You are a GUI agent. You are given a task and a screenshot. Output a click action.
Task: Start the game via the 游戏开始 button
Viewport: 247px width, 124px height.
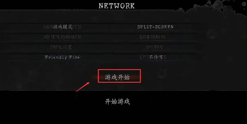coord(117,77)
